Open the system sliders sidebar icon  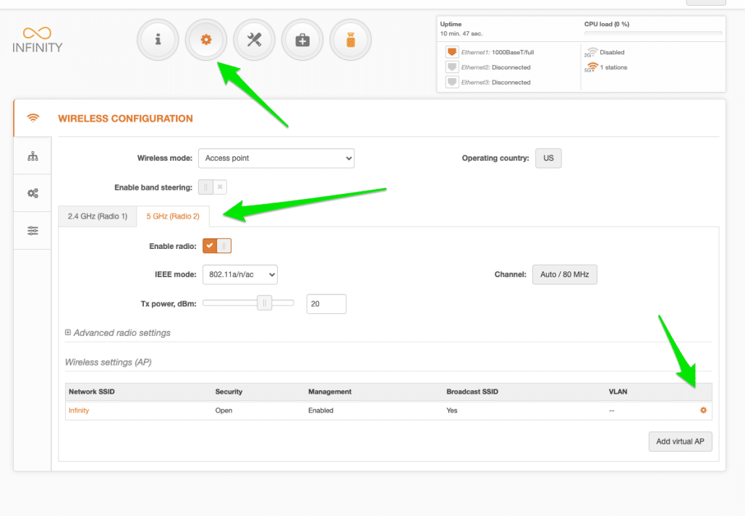(x=33, y=231)
